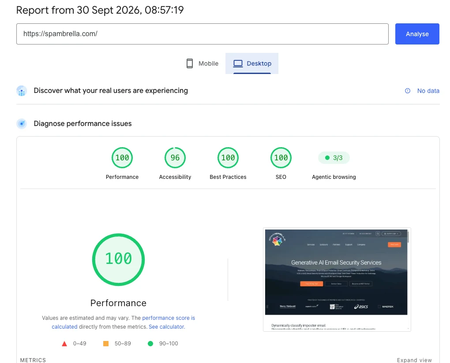Click the SEO label text

[x=281, y=177]
